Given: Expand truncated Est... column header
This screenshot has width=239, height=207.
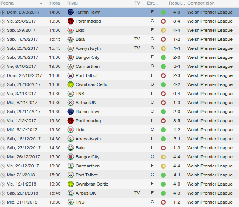Looking at the screenshot, I should click(152, 3).
